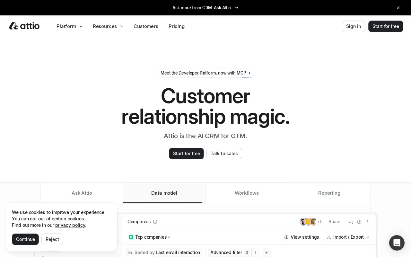Go to the Pricing page

coord(177,26)
